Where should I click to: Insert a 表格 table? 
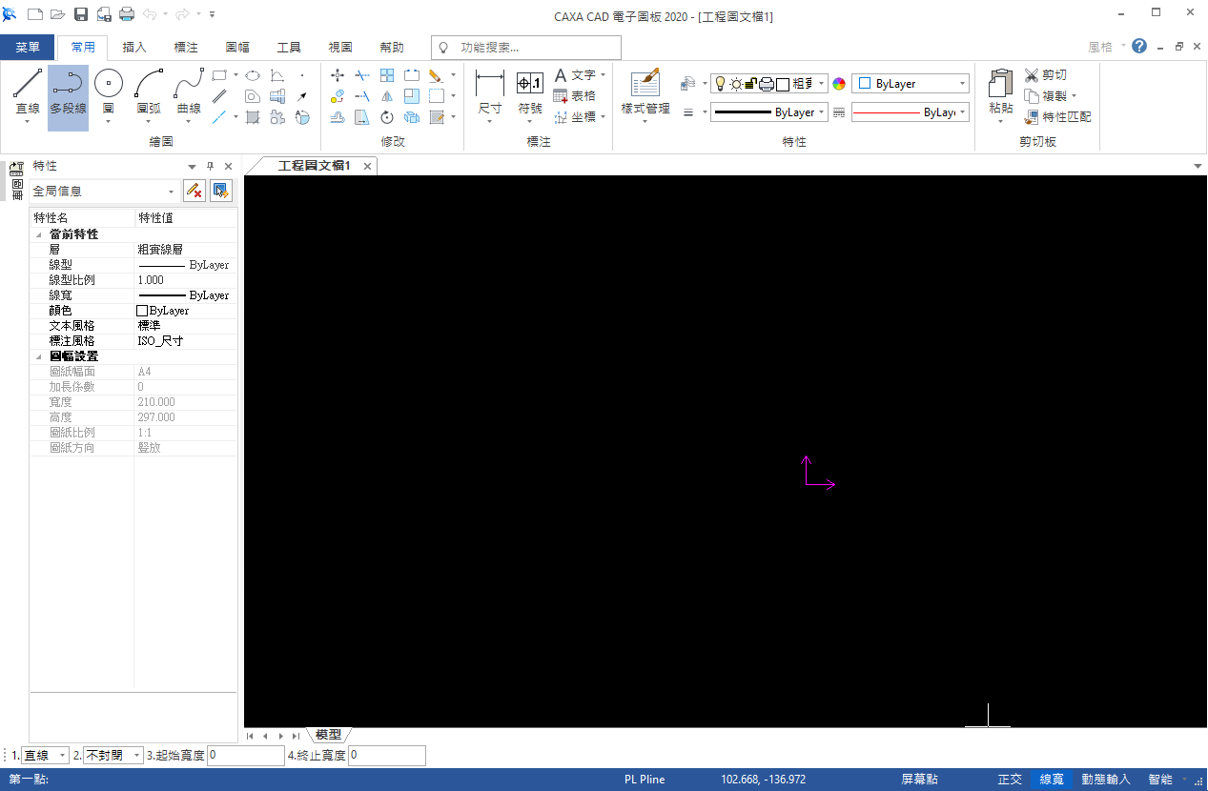pos(575,96)
